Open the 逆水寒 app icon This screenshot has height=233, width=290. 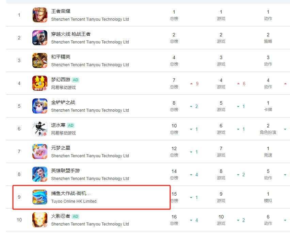40,129
